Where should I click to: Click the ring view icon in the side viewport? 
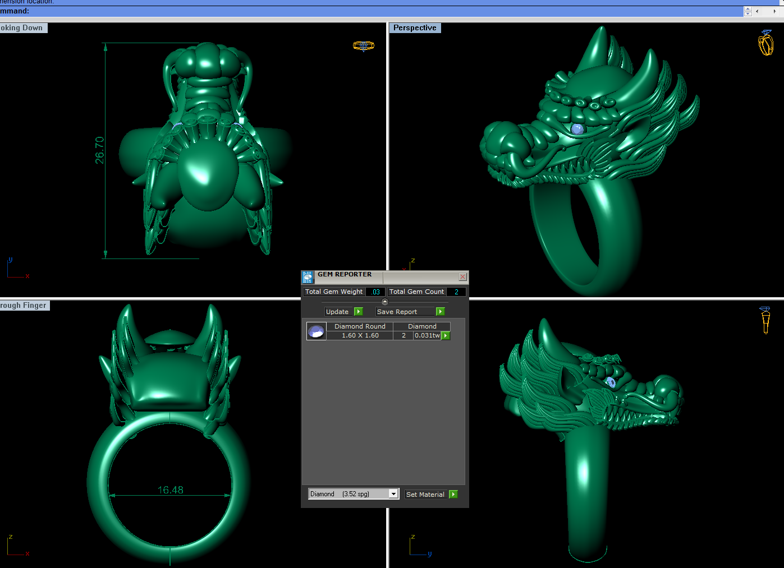[x=765, y=320]
